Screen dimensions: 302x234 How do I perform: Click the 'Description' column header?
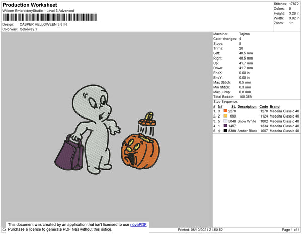[247, 107]
